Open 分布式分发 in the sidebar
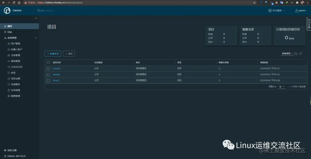Image resolution: width=311 pixels, height=159 pixels. [17, 67]
